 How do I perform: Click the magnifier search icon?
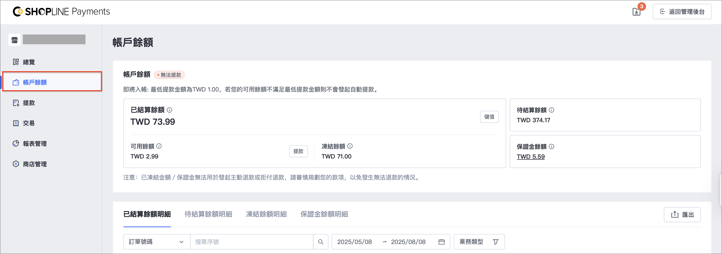[321, 242]
